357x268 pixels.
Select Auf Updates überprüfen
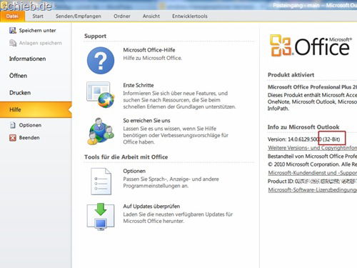click(x=151, y=207)
